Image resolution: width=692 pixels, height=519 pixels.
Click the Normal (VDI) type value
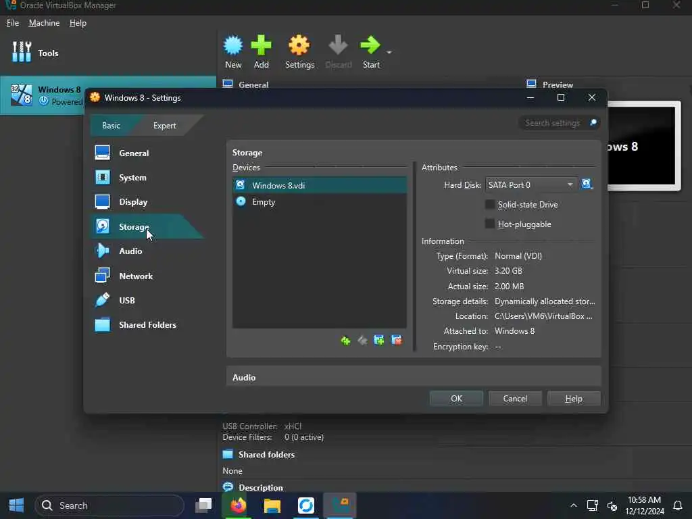pyautogui.click(x=518, y=256)
